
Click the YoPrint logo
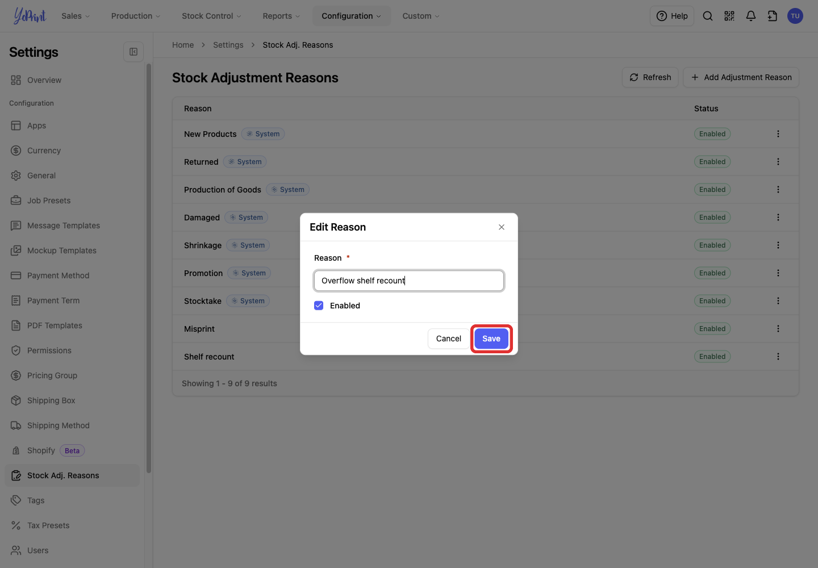pos(30,16)
